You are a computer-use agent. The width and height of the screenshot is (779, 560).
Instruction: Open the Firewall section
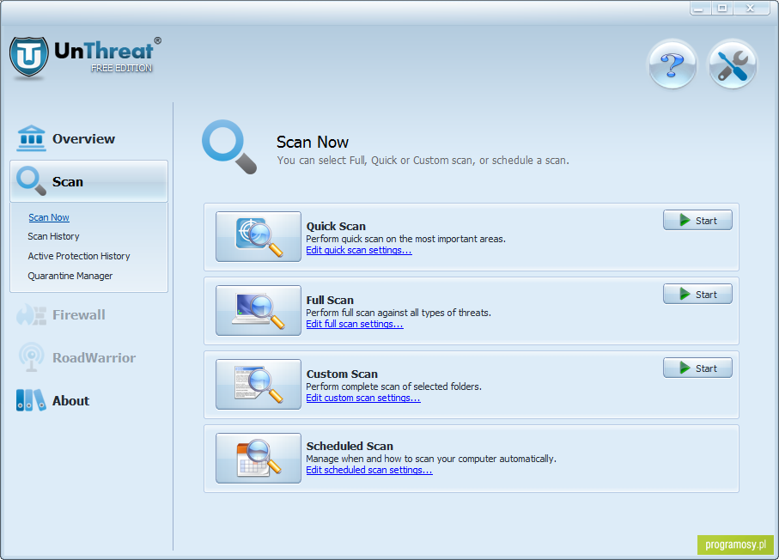point(78,315)
